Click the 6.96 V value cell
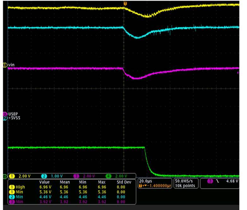 pyautogui.click(x=45, y=187)
